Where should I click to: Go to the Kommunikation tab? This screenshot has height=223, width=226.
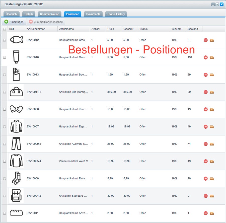(50, 14)
